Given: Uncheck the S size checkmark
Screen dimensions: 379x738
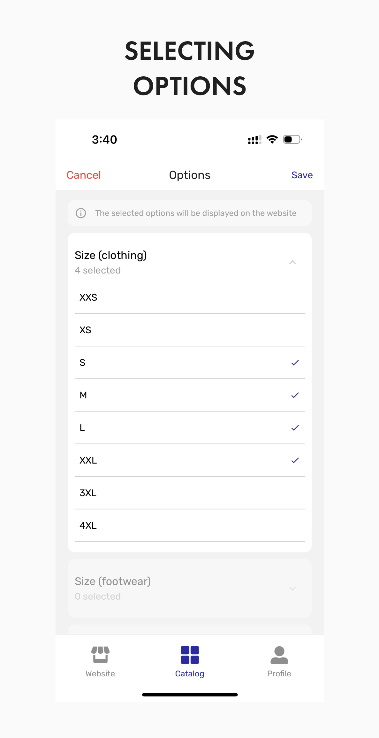Looking at the screenshot, I should 295,363.
